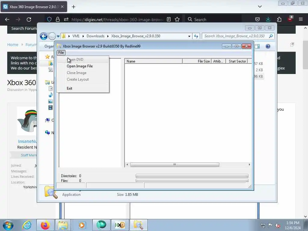Click the Start Sector column header

(x=237, y=61)
